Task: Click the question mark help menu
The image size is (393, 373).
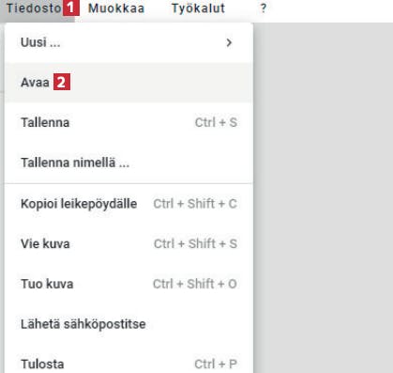Action: click(x=264, y=8)
